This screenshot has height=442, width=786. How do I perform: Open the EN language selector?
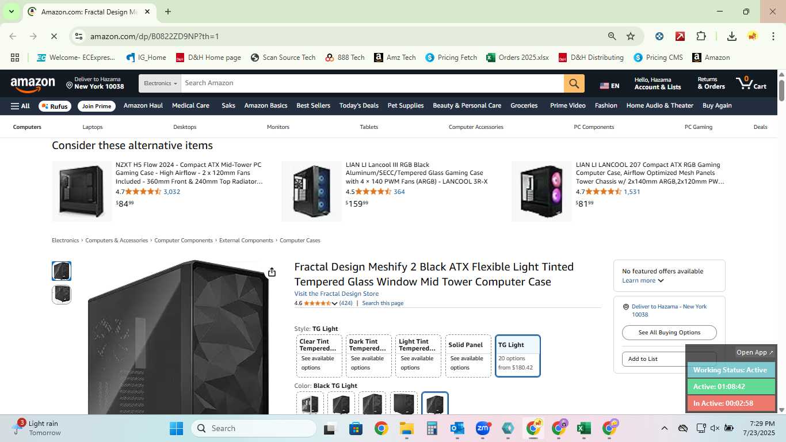pyautogui.click(x=609, y=86)
